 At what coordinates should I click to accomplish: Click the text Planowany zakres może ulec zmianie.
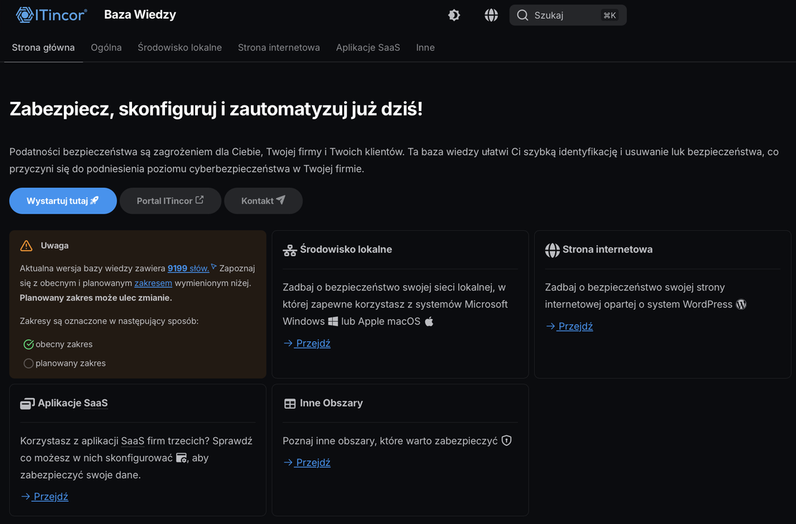[x=96, y=297]
